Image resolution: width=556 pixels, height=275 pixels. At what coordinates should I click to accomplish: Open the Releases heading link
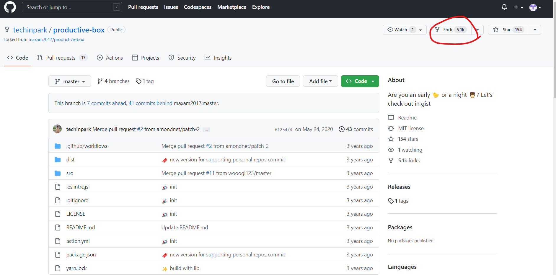[399, 187]
